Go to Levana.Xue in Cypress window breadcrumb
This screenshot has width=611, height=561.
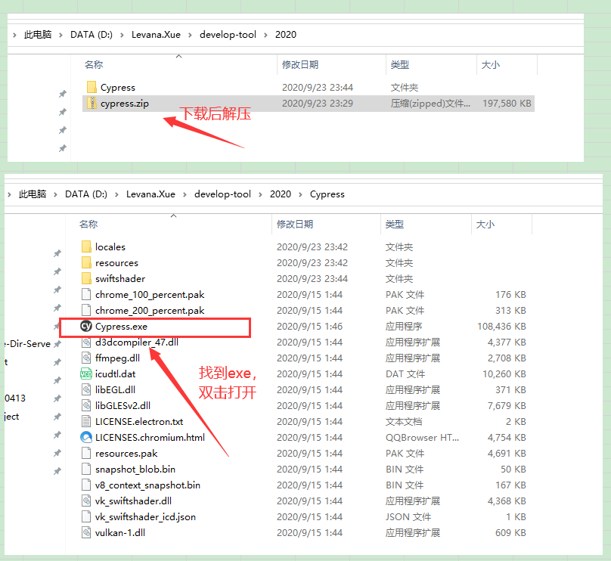(150, 194)
